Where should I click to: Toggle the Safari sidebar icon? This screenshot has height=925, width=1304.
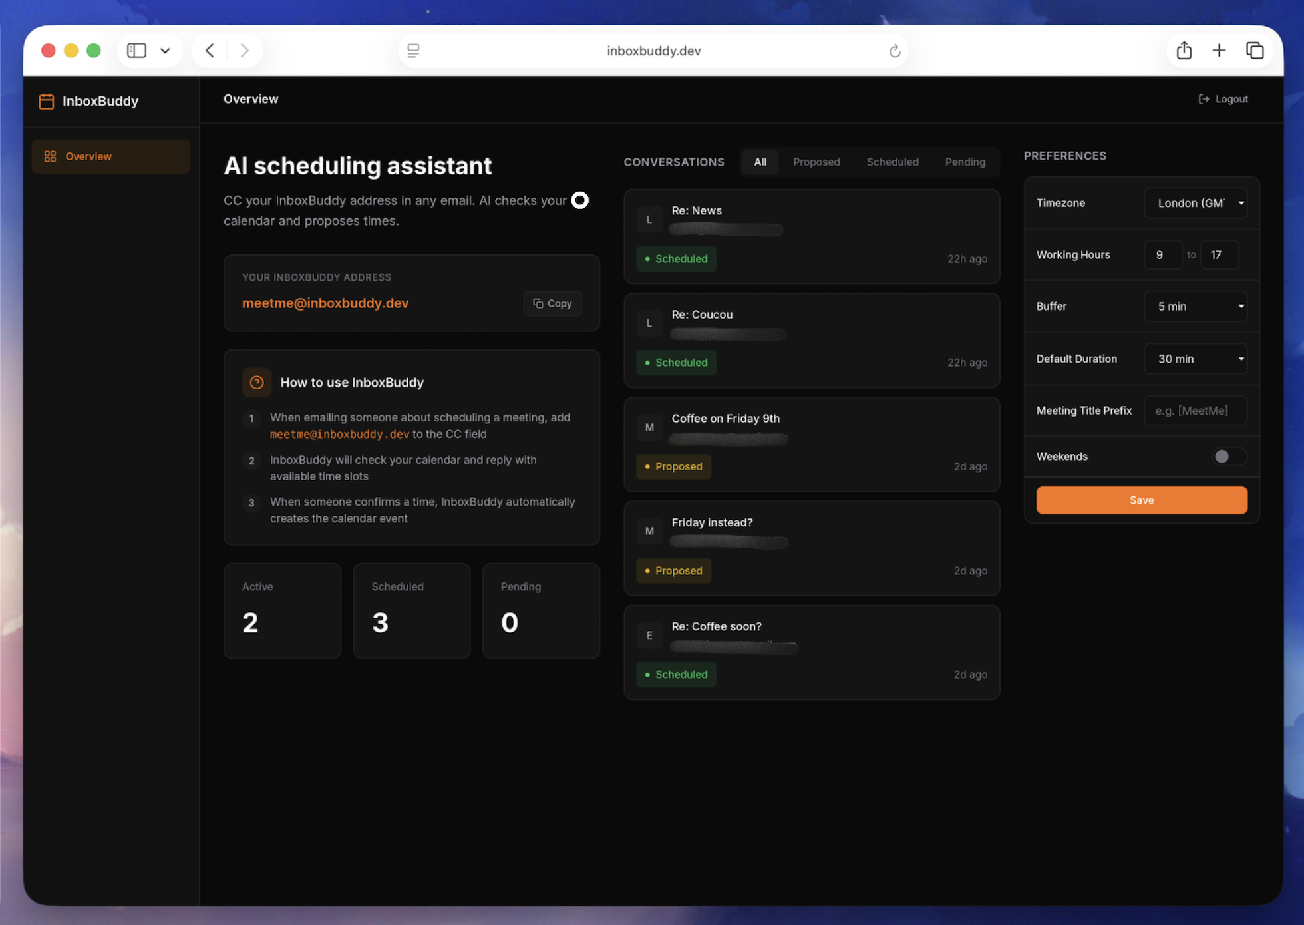(137, 51)
